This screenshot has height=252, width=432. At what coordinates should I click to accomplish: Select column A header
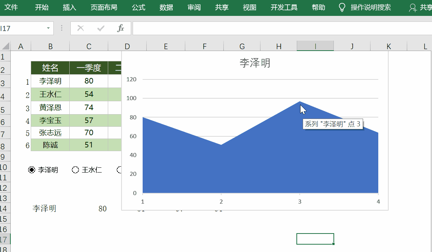(21, 46)
